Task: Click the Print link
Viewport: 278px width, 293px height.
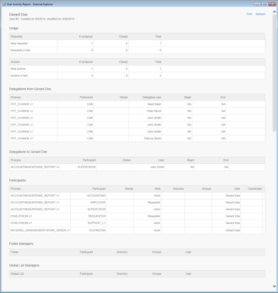Action: [x=249, y=14]
